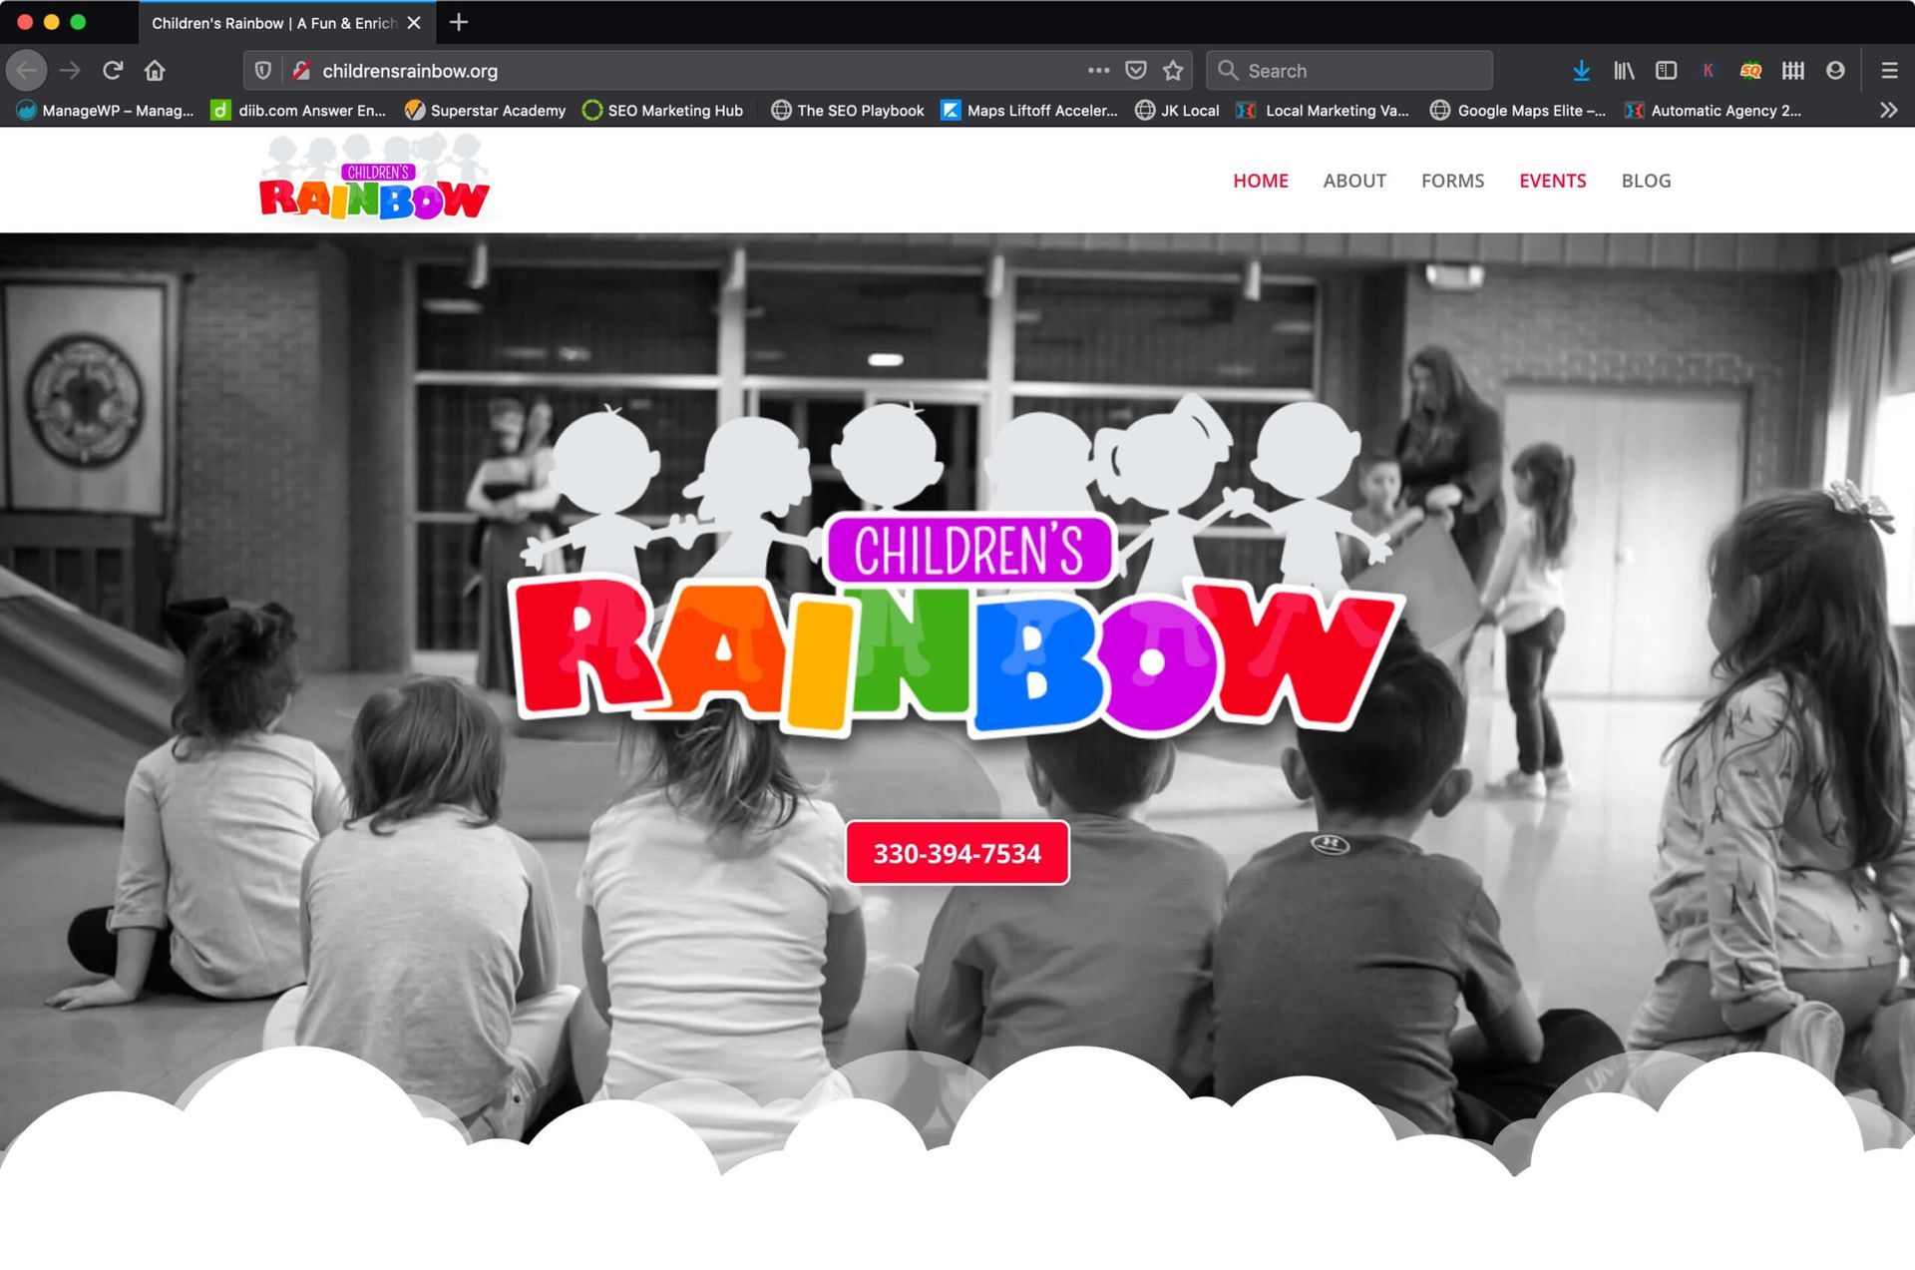Open Automatic Agency 2... bookmark
The width and height of the screenshot is (1915, 1270).
point(1713,111)
